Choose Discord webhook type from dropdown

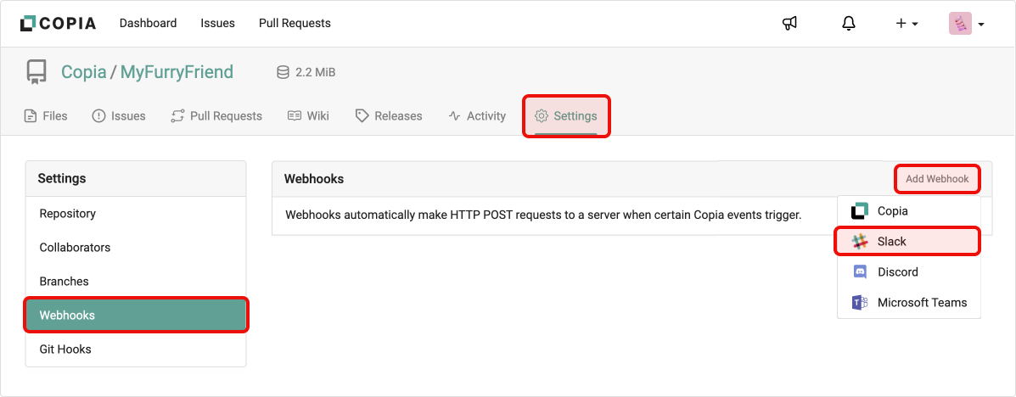coord(908,272)
